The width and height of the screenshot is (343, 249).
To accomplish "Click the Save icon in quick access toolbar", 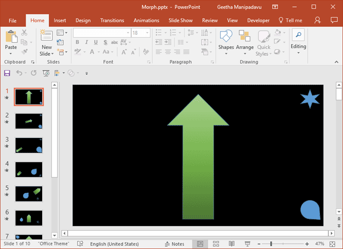I will [7, 73].
